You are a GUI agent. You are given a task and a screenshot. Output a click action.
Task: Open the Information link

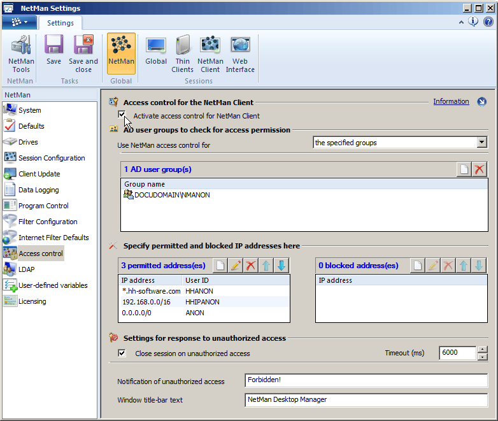click(451, 101)
